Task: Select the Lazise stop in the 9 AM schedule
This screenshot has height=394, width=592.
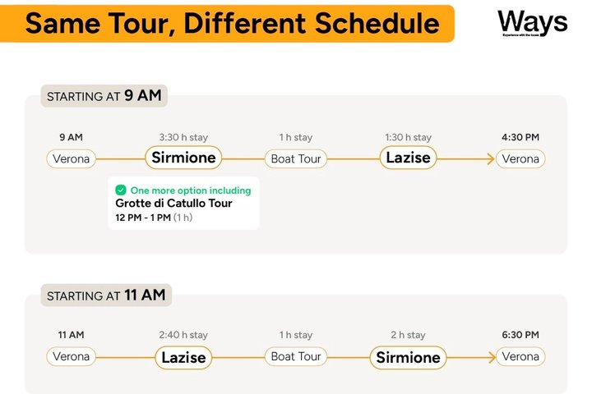Action: pyautogui.click(x=408, y=158)
